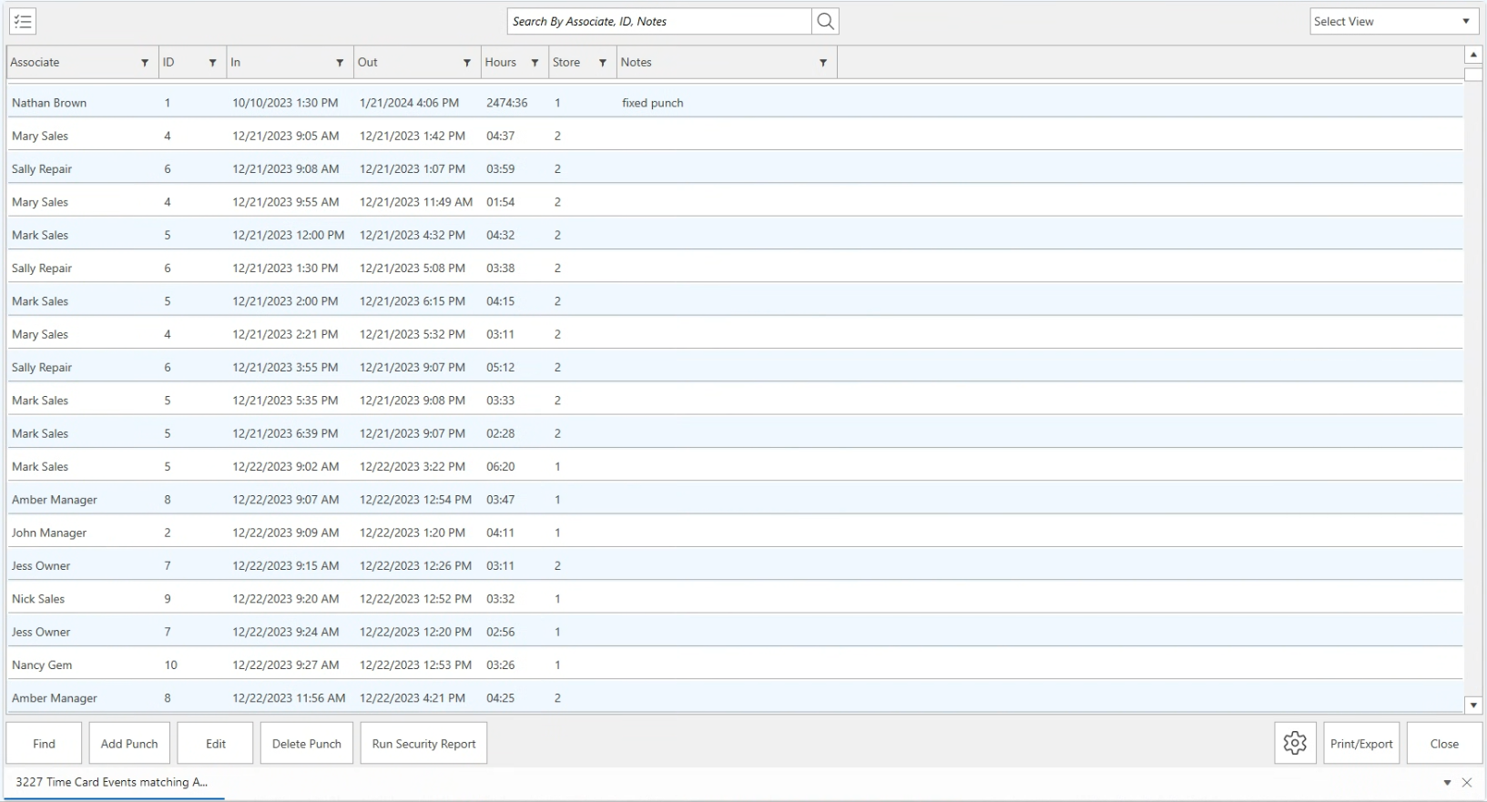Click the Find button
Image resolution: width=1487 pixels, height=802 pixels.
tap(44, 744)
